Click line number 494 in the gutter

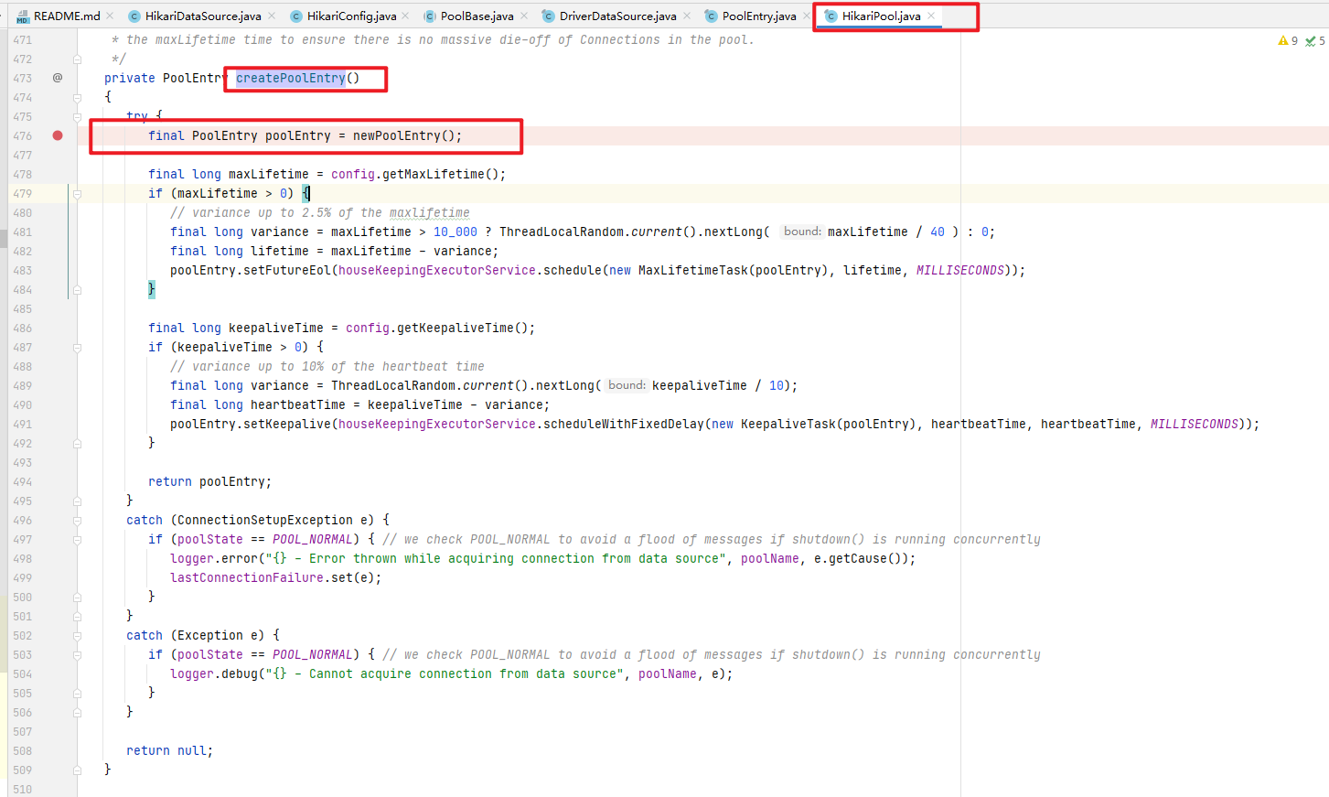tap(23, 481)
